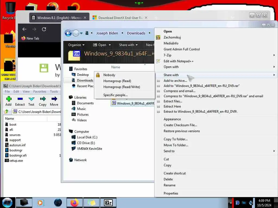
Task: Click the Windows Start orb
Action: click(7, 203)
